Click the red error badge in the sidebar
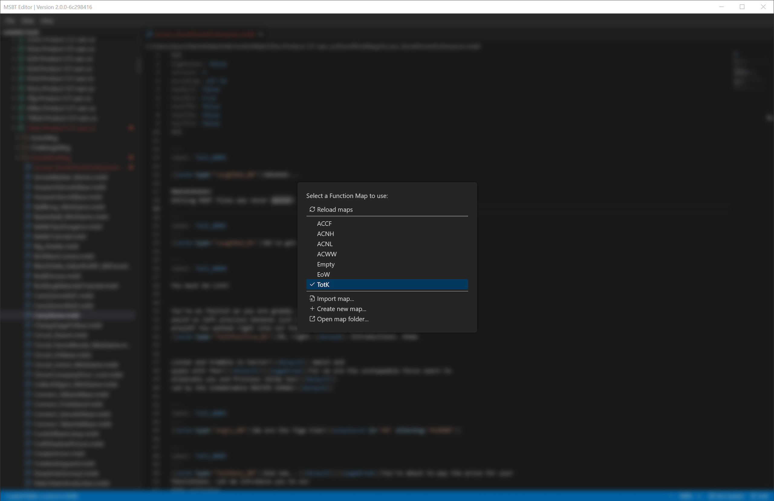The width and height of the screenshot is (774, 501). click(132, 128)
